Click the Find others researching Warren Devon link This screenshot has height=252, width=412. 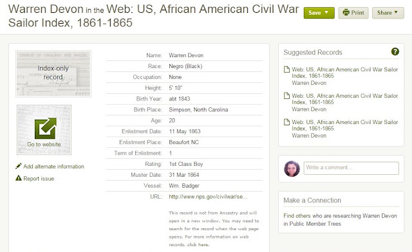340,220
